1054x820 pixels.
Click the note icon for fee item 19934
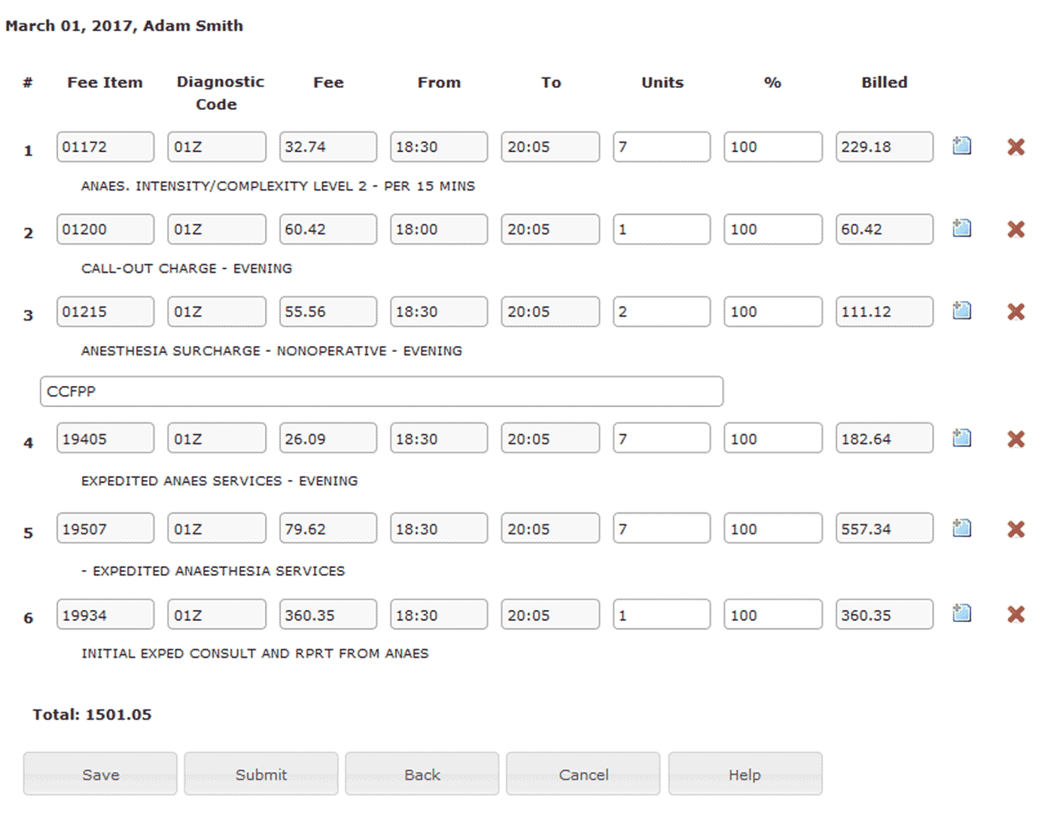[x=961, y=613]
